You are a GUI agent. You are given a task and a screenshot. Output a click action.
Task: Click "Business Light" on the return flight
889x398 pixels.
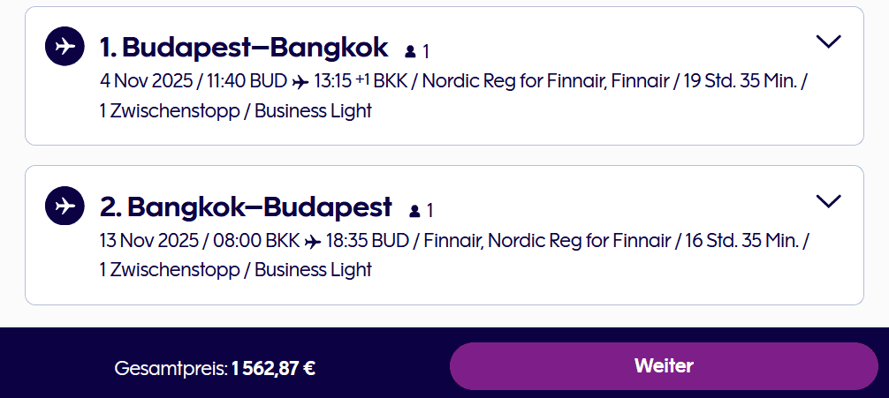pos(313,269)
